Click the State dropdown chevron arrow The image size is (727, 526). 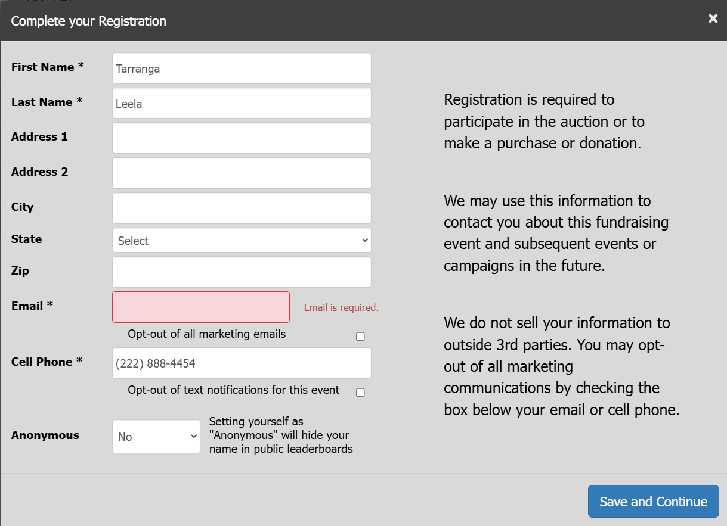365,241
